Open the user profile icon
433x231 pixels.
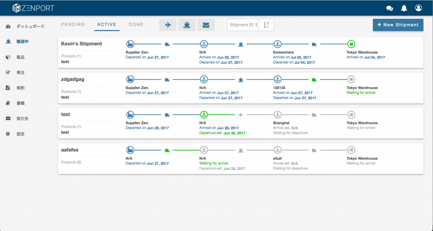coord(418,8)
